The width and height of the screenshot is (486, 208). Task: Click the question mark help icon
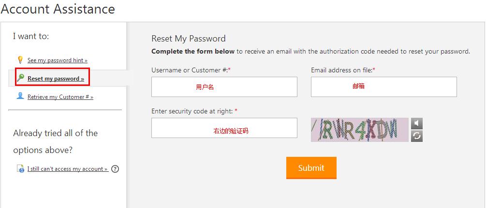point(115,169)
